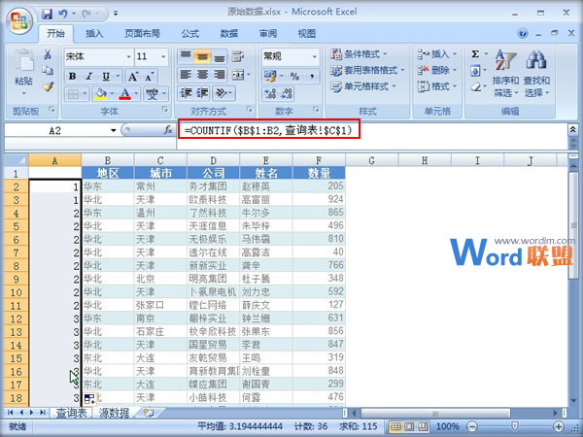Switch to the 数据 ribbon tab

coord(229,34)
